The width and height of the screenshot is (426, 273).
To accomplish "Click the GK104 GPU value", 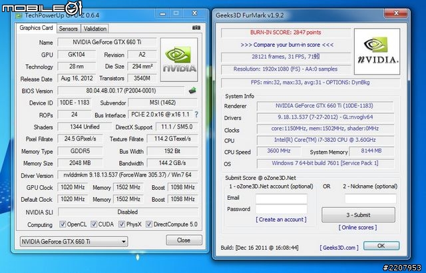I will point(77,55).
